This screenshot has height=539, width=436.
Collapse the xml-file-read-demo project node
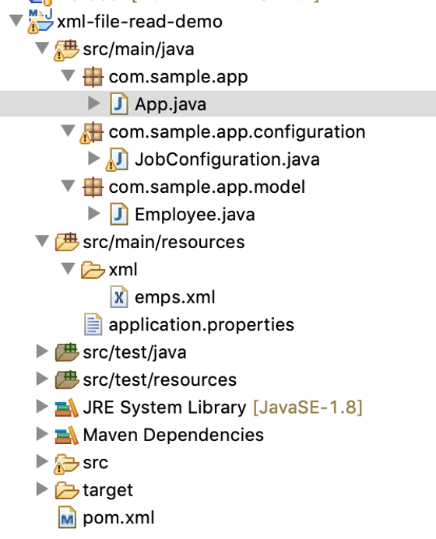point(16,21)
